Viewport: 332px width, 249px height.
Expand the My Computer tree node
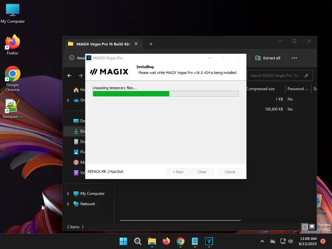click(68, 194)
